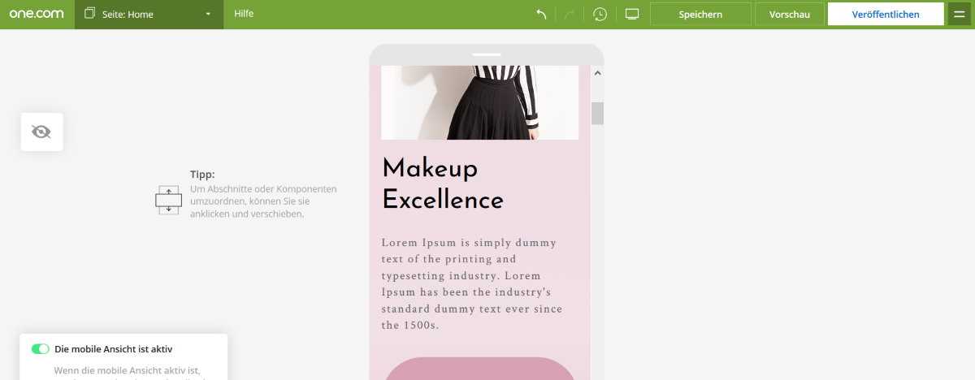Redo the last undone change

[x=569, y=15]
